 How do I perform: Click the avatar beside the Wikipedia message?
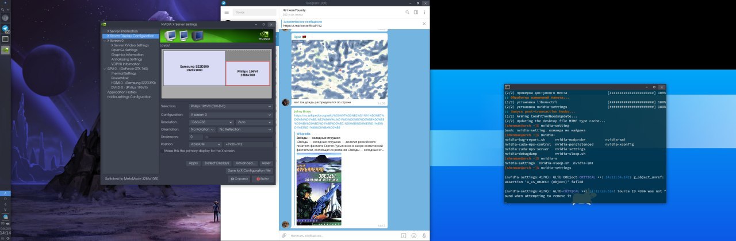coord(285,223)
